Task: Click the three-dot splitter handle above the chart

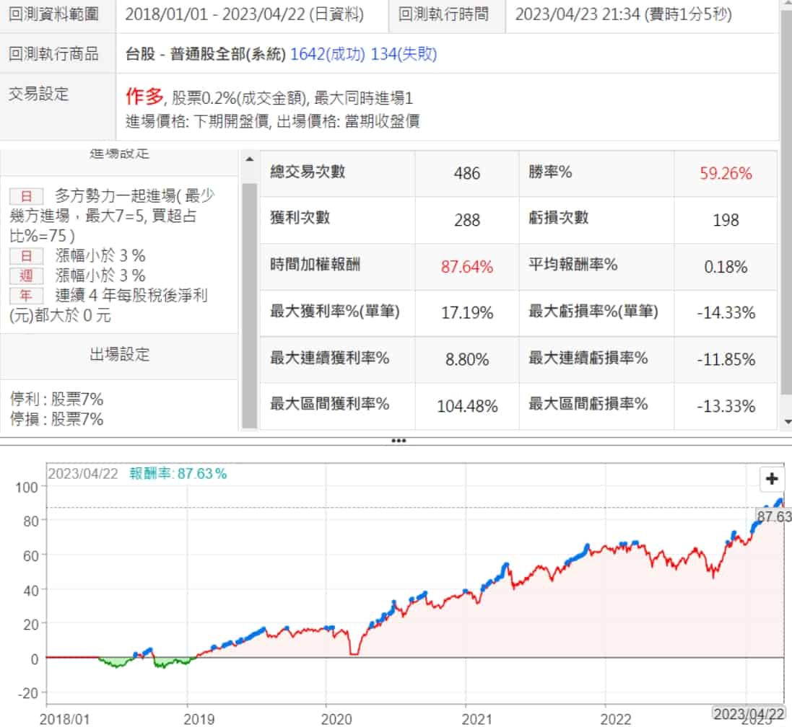Action: click(x=398, y=441)
